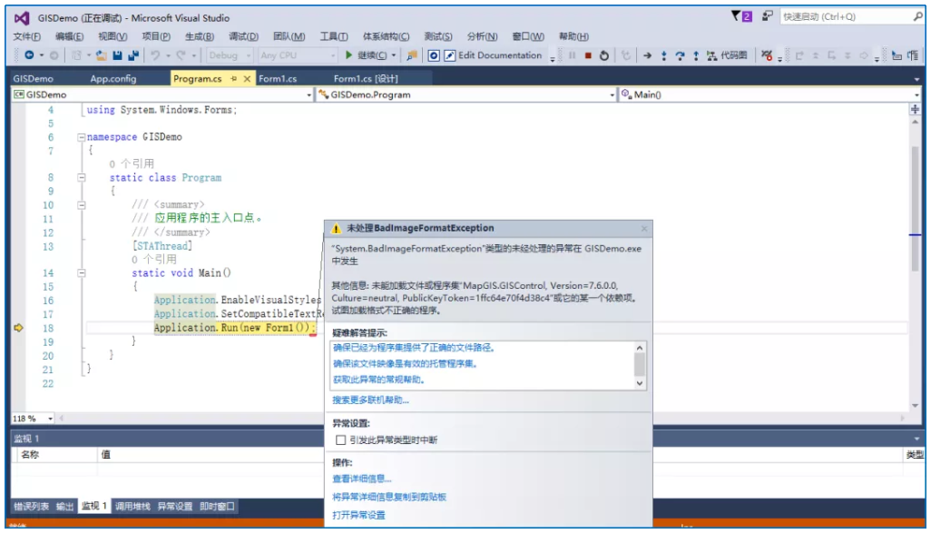
Task: Click the Step Into icon
Action: pos(664,55)
